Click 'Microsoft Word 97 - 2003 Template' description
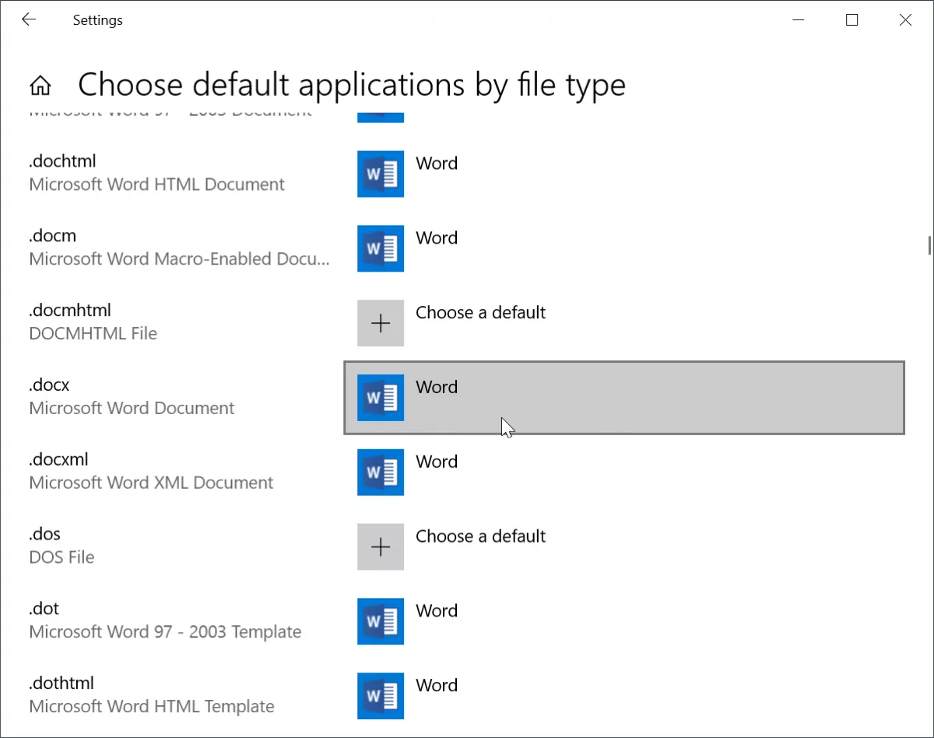934x738 pixels. coord(165,633)
